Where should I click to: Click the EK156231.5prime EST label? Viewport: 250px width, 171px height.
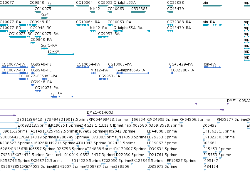click(219, 131)
